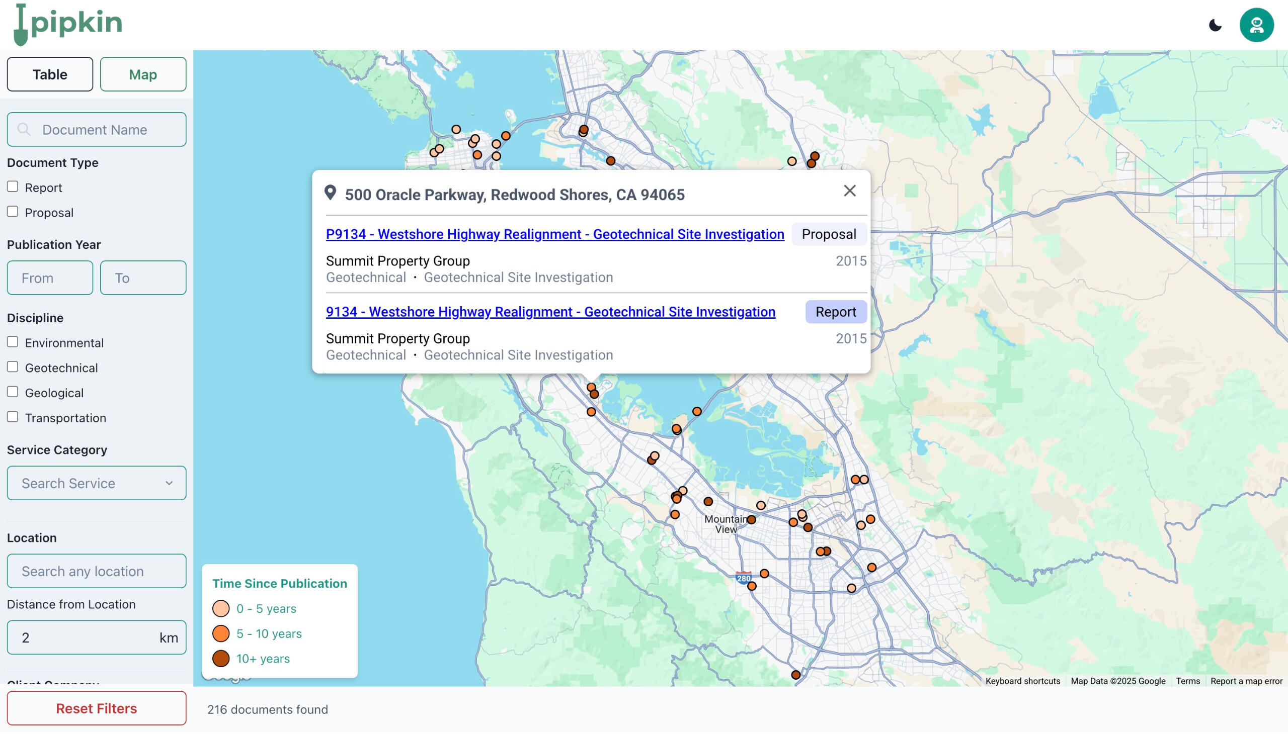Tick the Transportation discipline checkbox
This screenshot has width=1288, height=734.
(13, 417)
